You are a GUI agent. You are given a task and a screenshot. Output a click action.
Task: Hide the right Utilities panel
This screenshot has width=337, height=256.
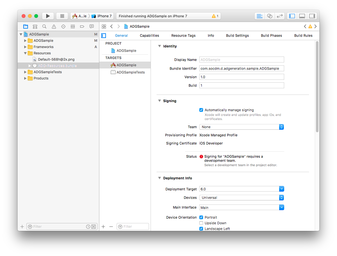click(312, 16)
